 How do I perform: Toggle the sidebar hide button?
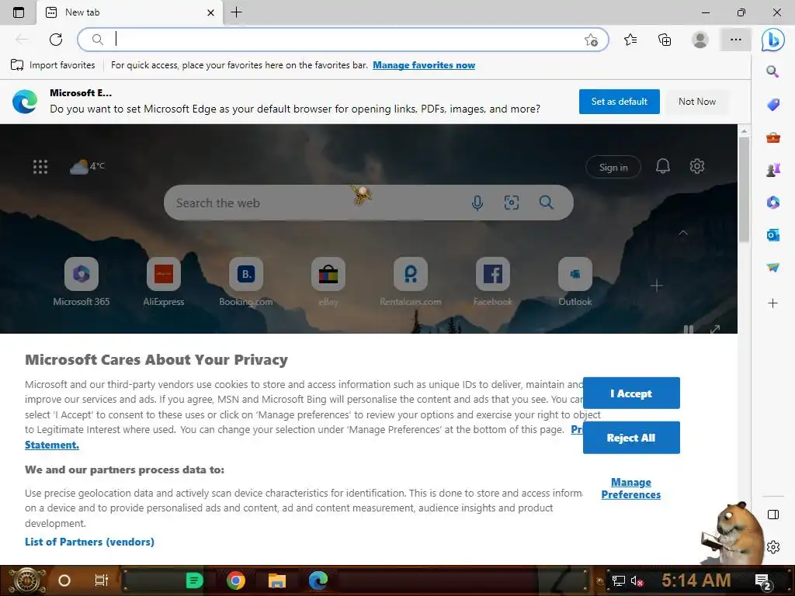pyautogui.click(x=773, y=515)
